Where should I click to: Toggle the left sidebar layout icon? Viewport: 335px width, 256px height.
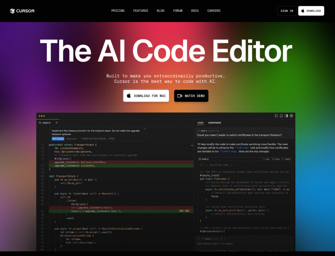(276, 116)
